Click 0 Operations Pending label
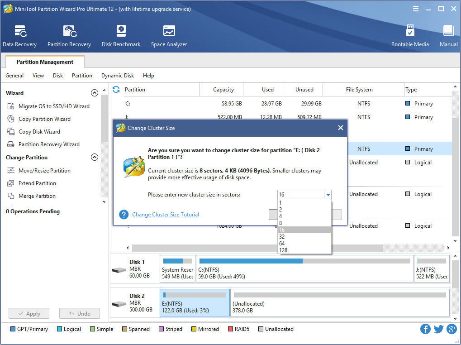Screen dimensions: 461x345 pyautogui.click(x=33, y=211)
